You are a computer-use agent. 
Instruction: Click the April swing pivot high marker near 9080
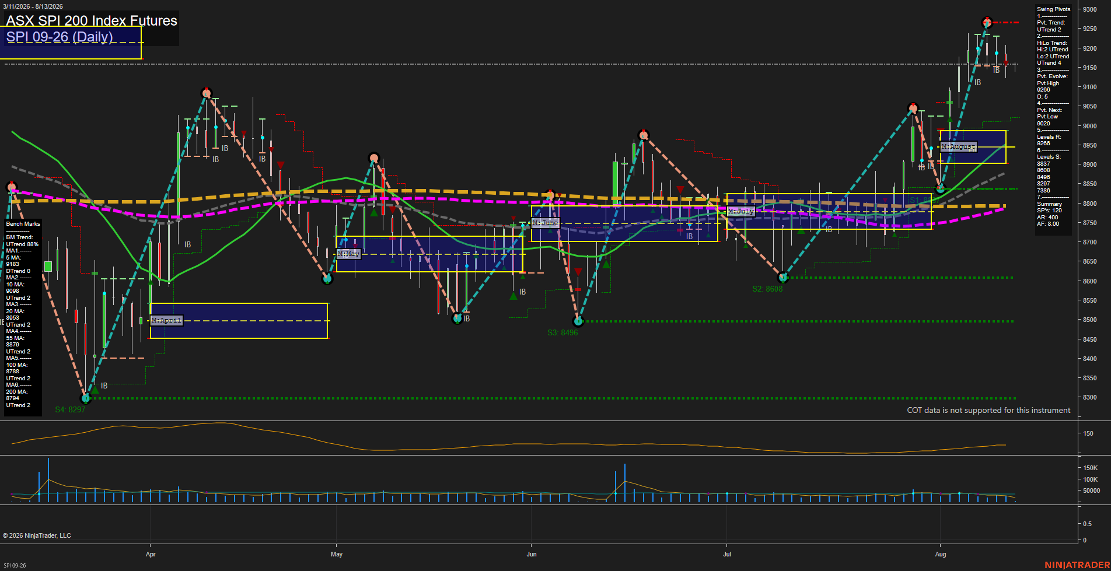[x=206, y=93]
